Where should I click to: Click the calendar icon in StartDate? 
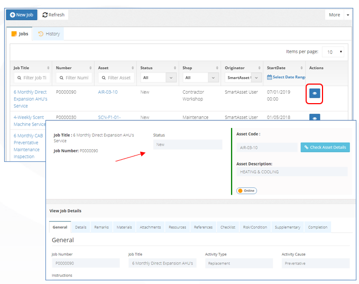pos(270,77)
